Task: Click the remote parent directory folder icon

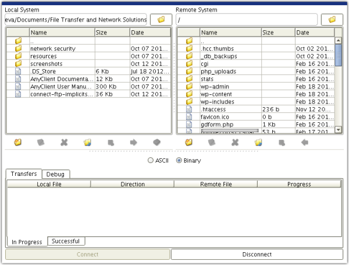Action: point(189,41)
